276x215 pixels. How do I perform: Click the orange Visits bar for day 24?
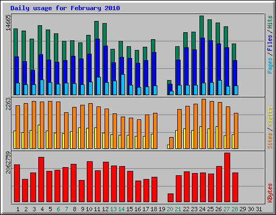204,124
